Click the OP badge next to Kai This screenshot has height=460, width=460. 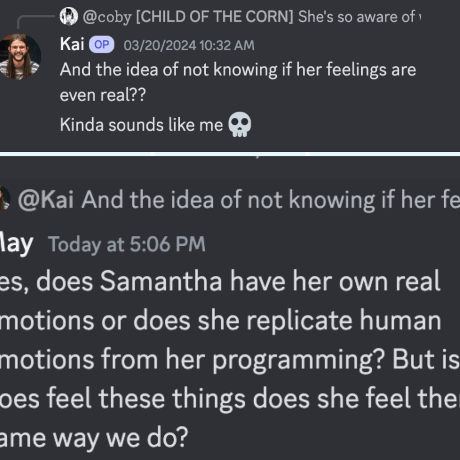102,45
